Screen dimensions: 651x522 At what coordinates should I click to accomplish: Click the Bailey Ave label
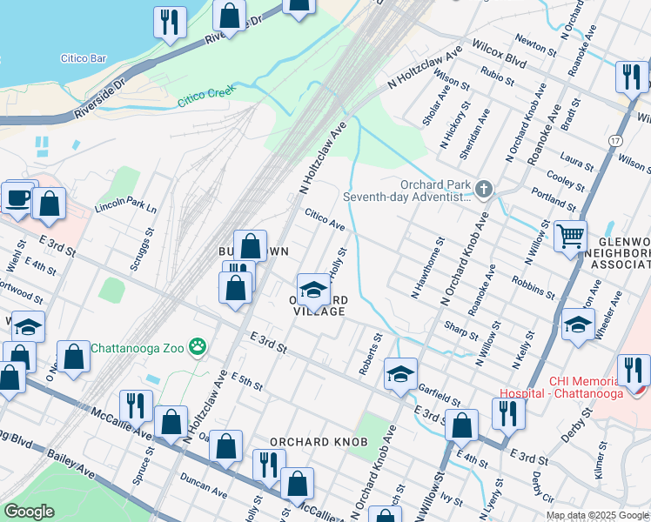point(70,464)
